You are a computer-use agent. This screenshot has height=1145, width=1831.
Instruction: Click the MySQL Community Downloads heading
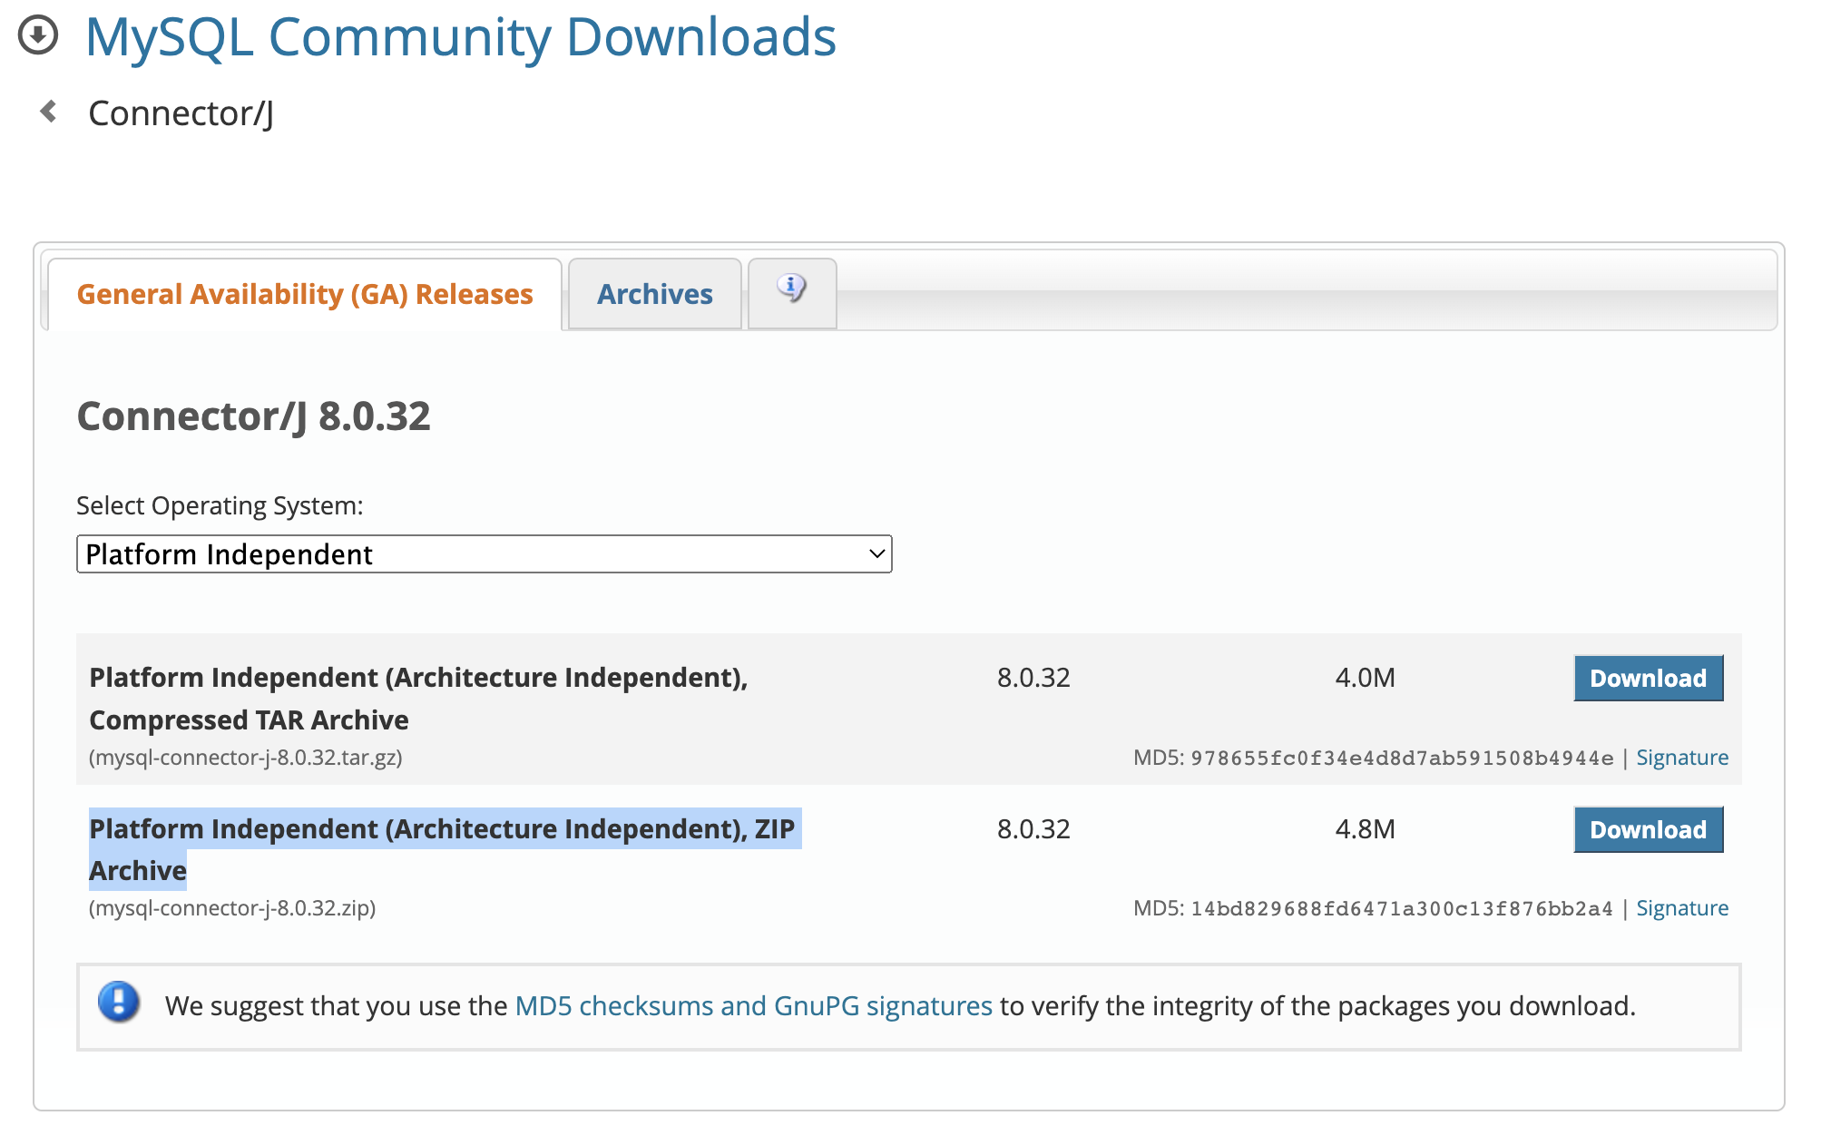460,38
